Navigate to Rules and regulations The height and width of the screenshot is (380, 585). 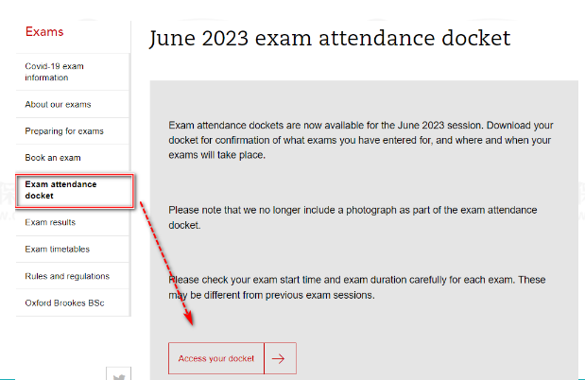click(67, 276)
